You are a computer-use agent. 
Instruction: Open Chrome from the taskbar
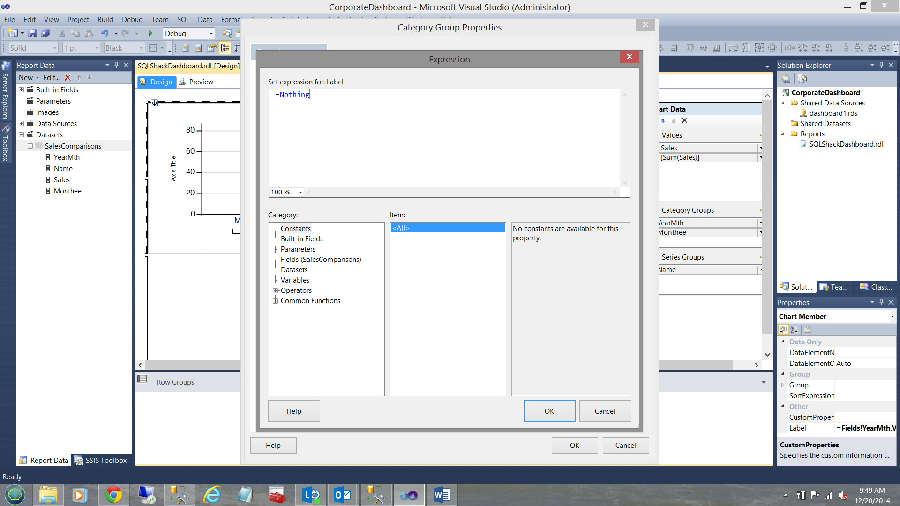(113, 495)
